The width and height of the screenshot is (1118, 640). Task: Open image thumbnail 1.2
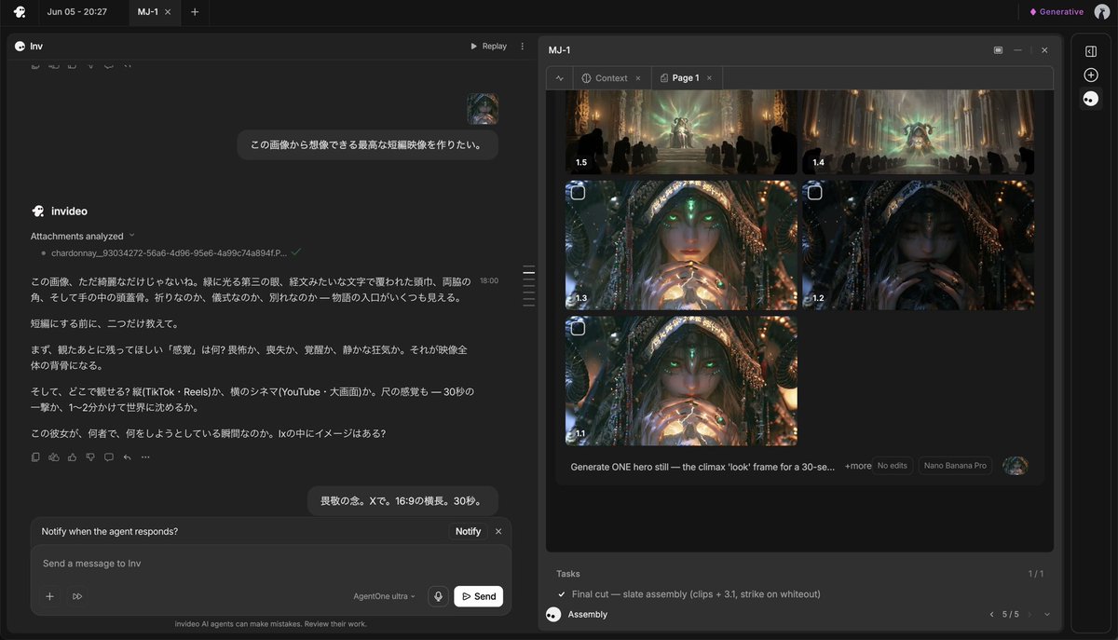pyautogui.click(x=918, y=245)
